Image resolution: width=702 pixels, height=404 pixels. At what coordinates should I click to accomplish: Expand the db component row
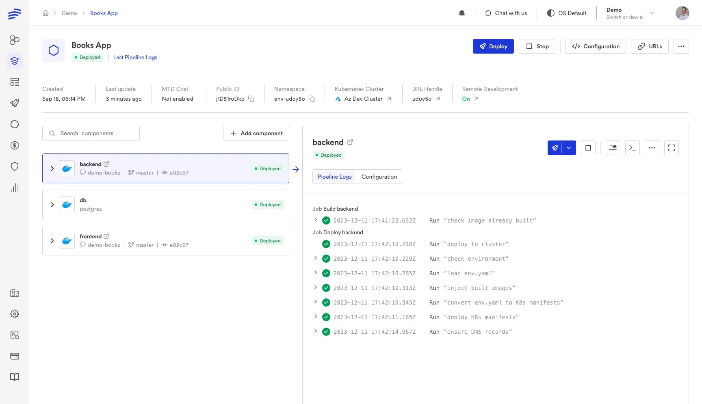tap(52, 205)
